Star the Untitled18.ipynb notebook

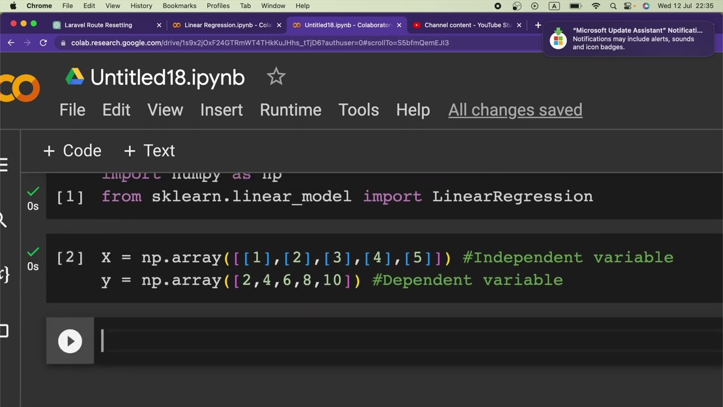276,76
